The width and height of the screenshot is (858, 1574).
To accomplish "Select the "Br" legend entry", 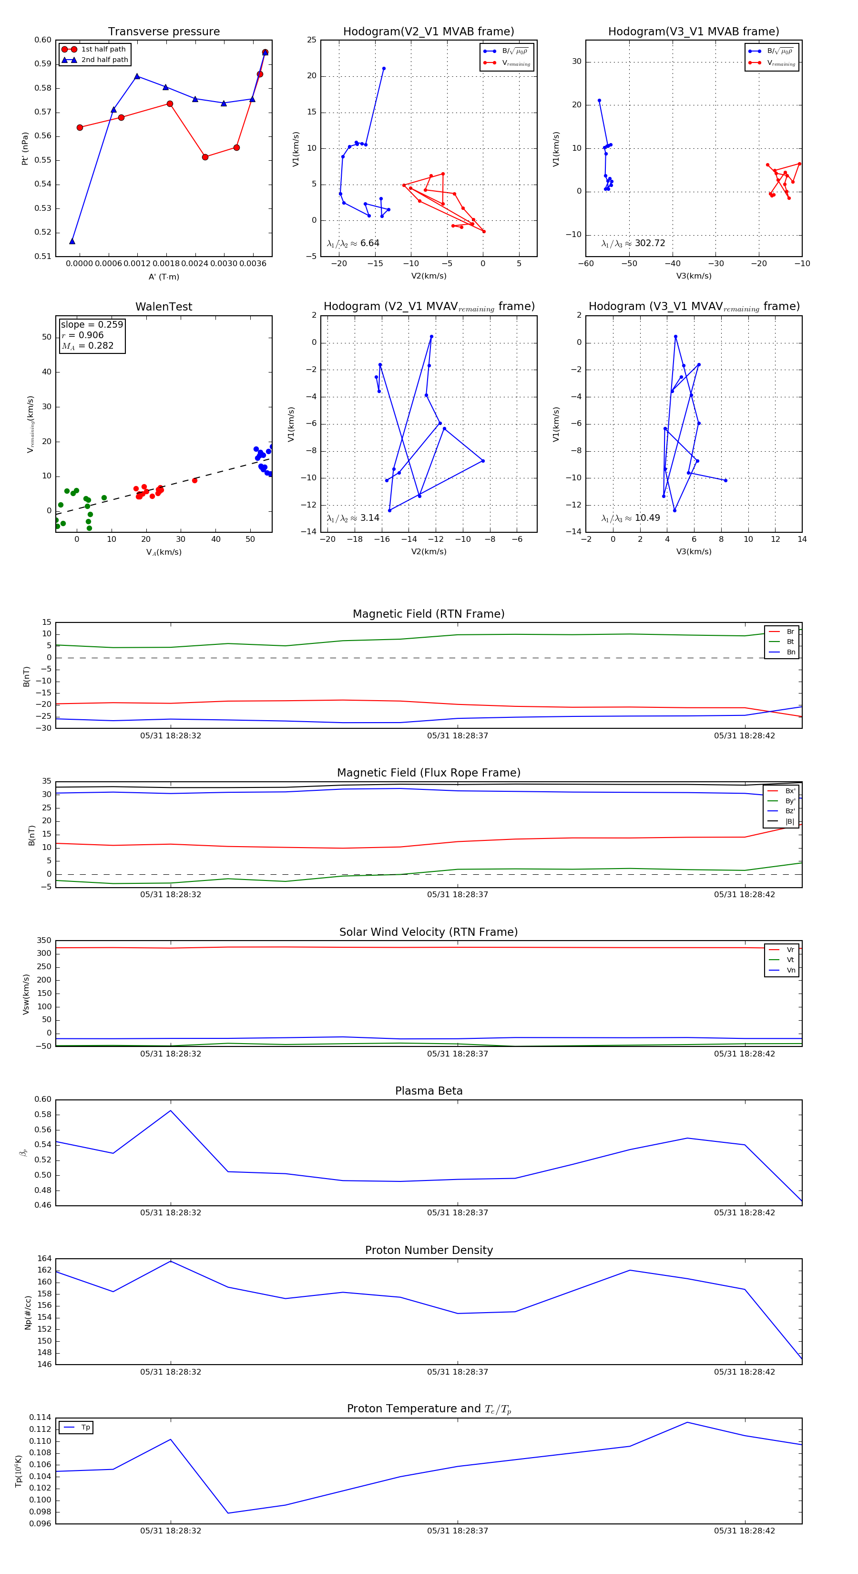I will [782, 632].
